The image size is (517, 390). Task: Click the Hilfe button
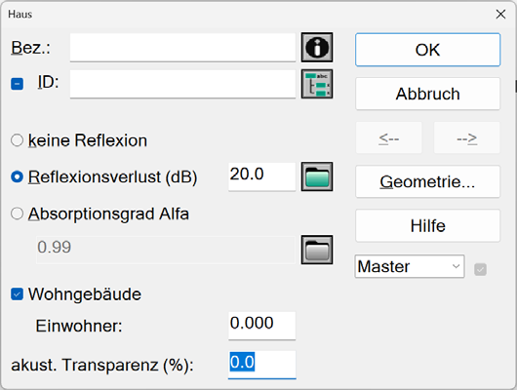(x=427, y=226)
